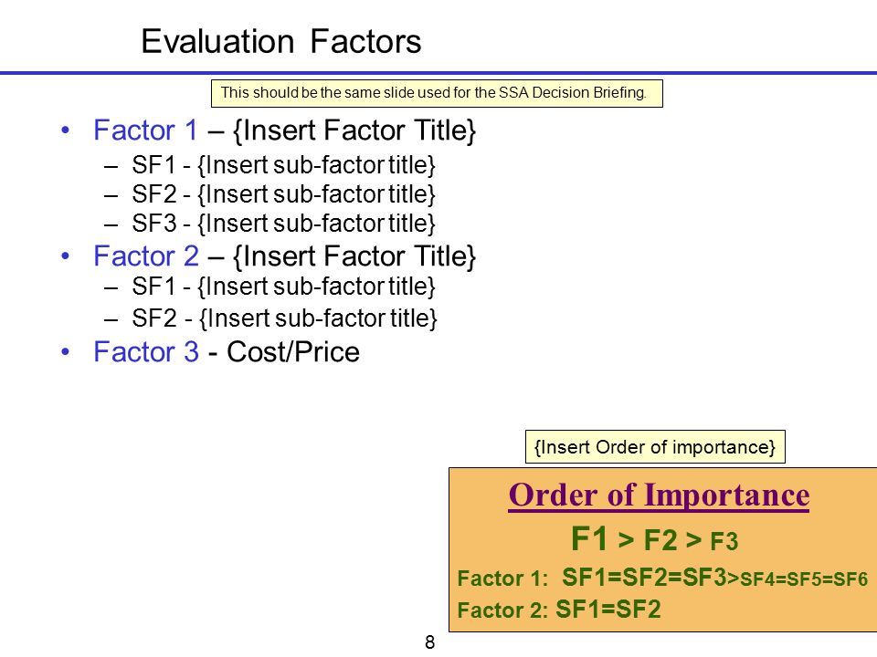Click the slide number 8
877x657 pixels.
(x=429, y=642)
